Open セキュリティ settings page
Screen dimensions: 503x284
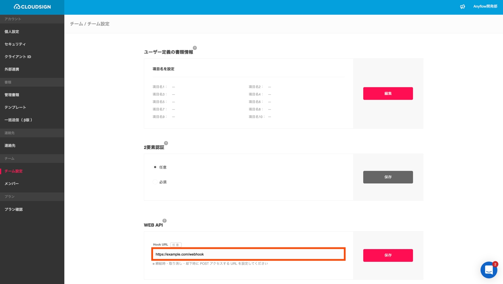tap(15, 44)
